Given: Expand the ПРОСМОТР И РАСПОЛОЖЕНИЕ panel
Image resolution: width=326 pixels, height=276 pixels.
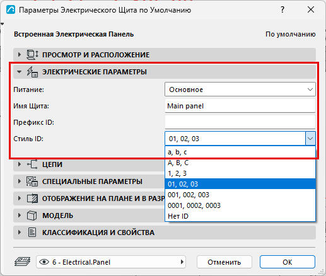Looking at the screenshot, I should 20,55.
